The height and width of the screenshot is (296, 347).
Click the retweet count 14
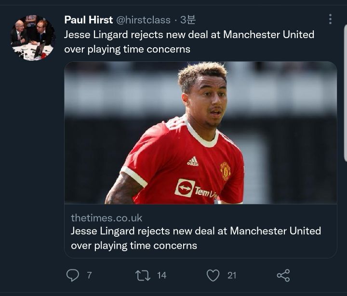point(161,275)
